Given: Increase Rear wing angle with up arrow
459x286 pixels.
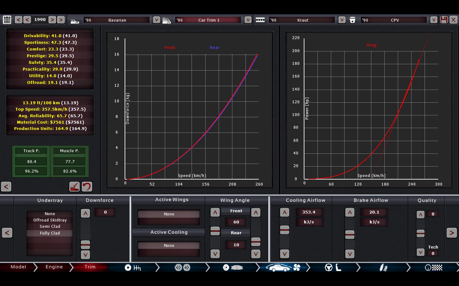Looking at the screenshot, I should point(256,213).
